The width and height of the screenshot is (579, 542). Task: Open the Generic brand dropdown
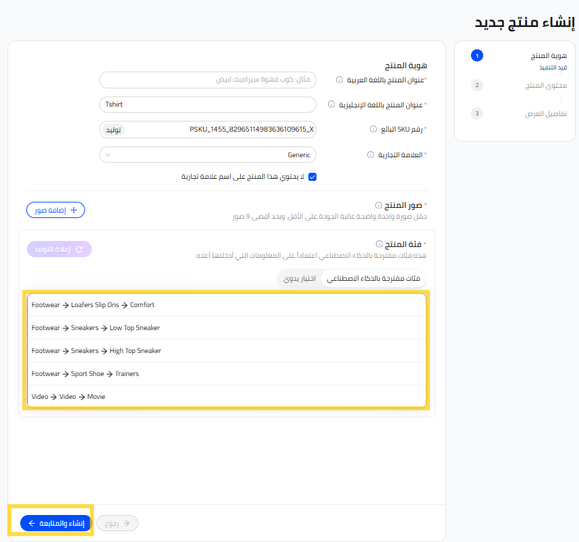point(207,155)
